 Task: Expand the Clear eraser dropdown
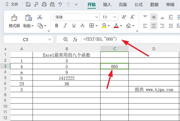[x=133, y=26]
